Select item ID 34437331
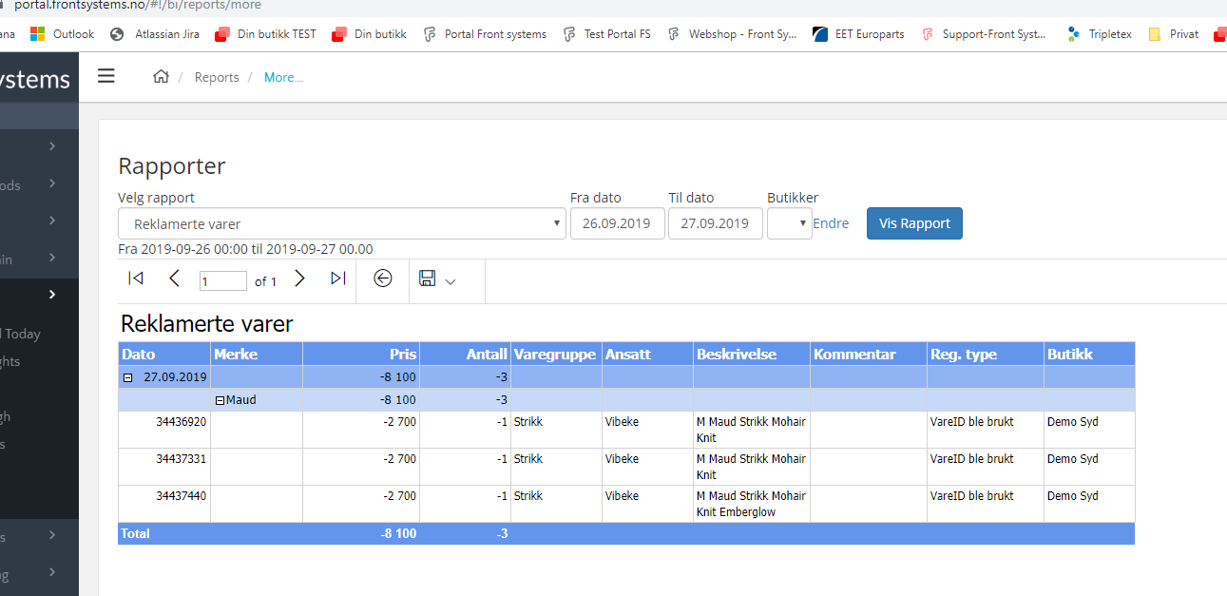This screenshot has height=596, width=1227. point(181,458)
